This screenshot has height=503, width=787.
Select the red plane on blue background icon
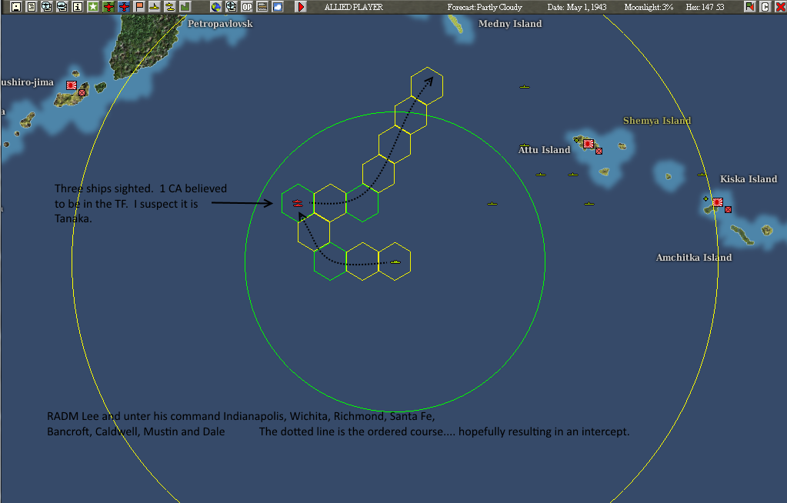(x=124, y=6)
